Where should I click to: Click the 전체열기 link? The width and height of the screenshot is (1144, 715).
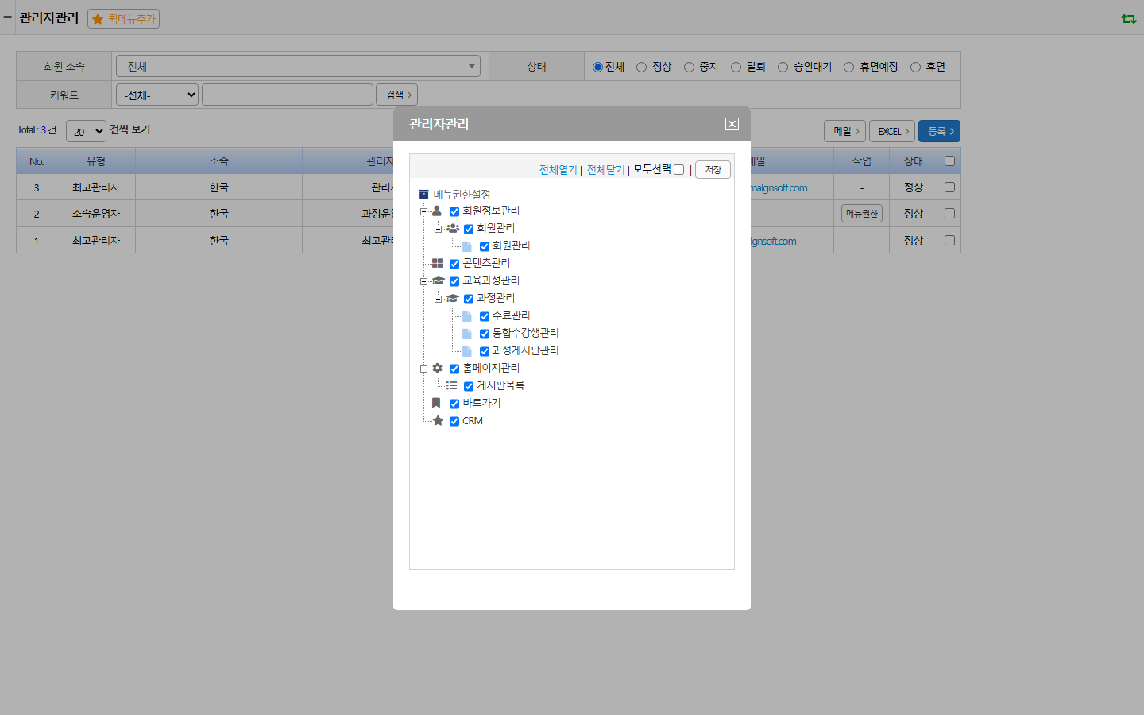[558, 170]
